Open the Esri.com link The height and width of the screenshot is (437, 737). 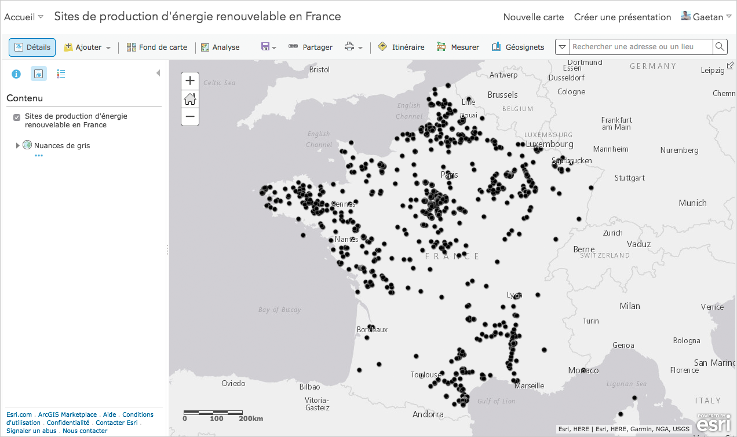19,414
